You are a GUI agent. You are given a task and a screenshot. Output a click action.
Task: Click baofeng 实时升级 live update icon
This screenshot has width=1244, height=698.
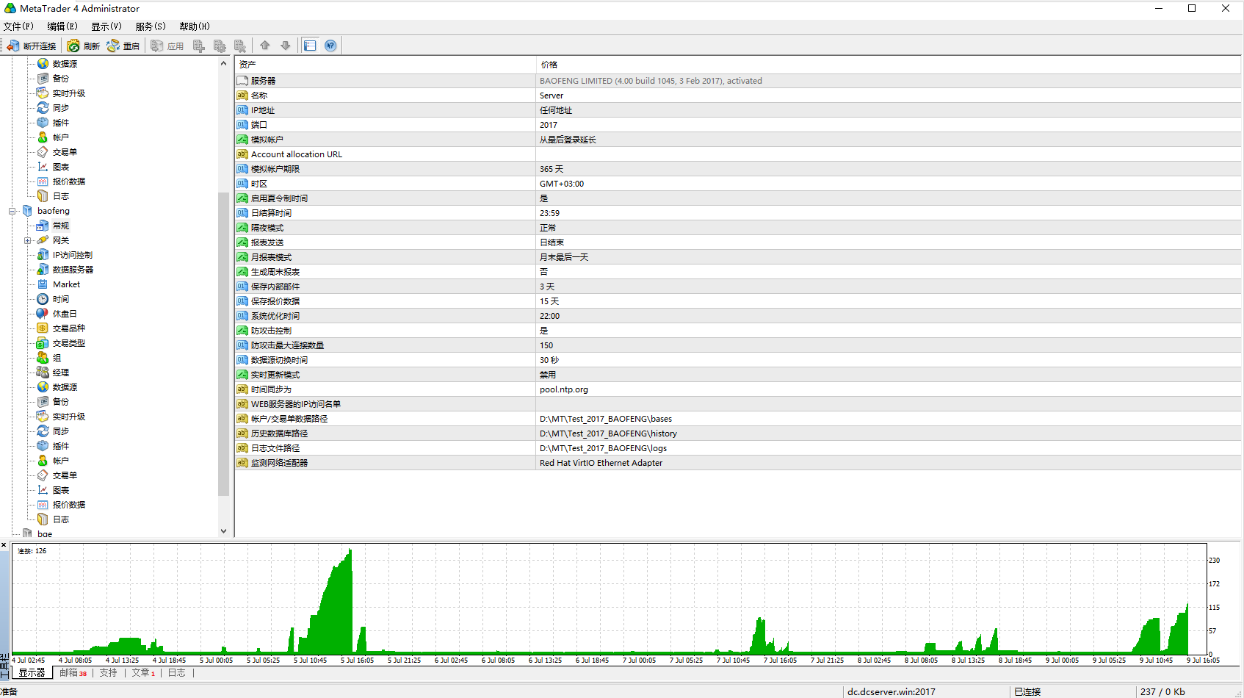tap(43, 417)
